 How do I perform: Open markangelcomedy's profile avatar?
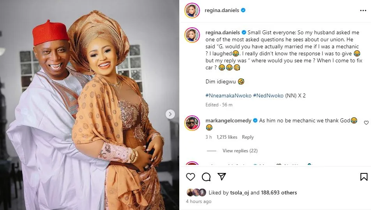192,124
